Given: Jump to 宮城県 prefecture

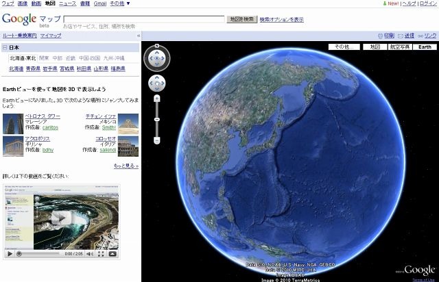Looking at the screenshot, I should 67,68.
